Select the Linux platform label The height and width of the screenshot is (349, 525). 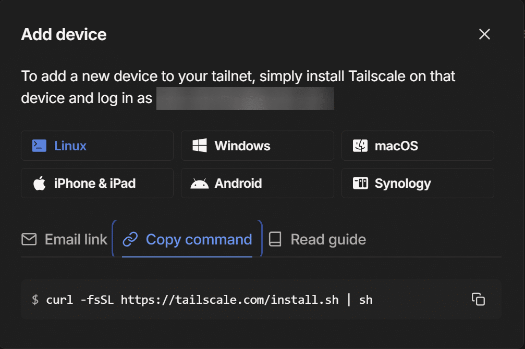pos(70,146)
